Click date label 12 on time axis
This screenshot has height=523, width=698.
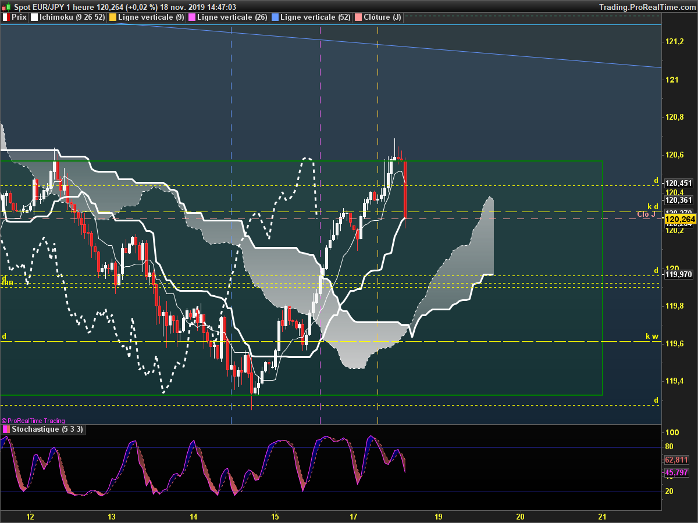point(30,516)
